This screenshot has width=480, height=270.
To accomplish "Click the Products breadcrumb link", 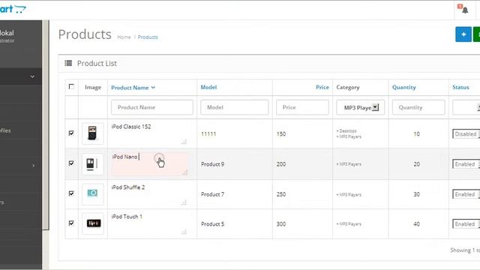I will [148, 37].
